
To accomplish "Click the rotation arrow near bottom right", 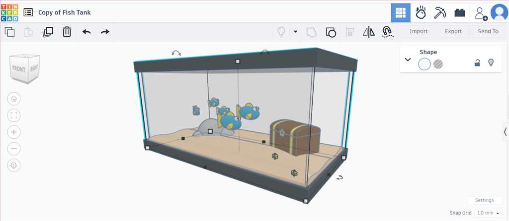I will [x=339, y=177].
